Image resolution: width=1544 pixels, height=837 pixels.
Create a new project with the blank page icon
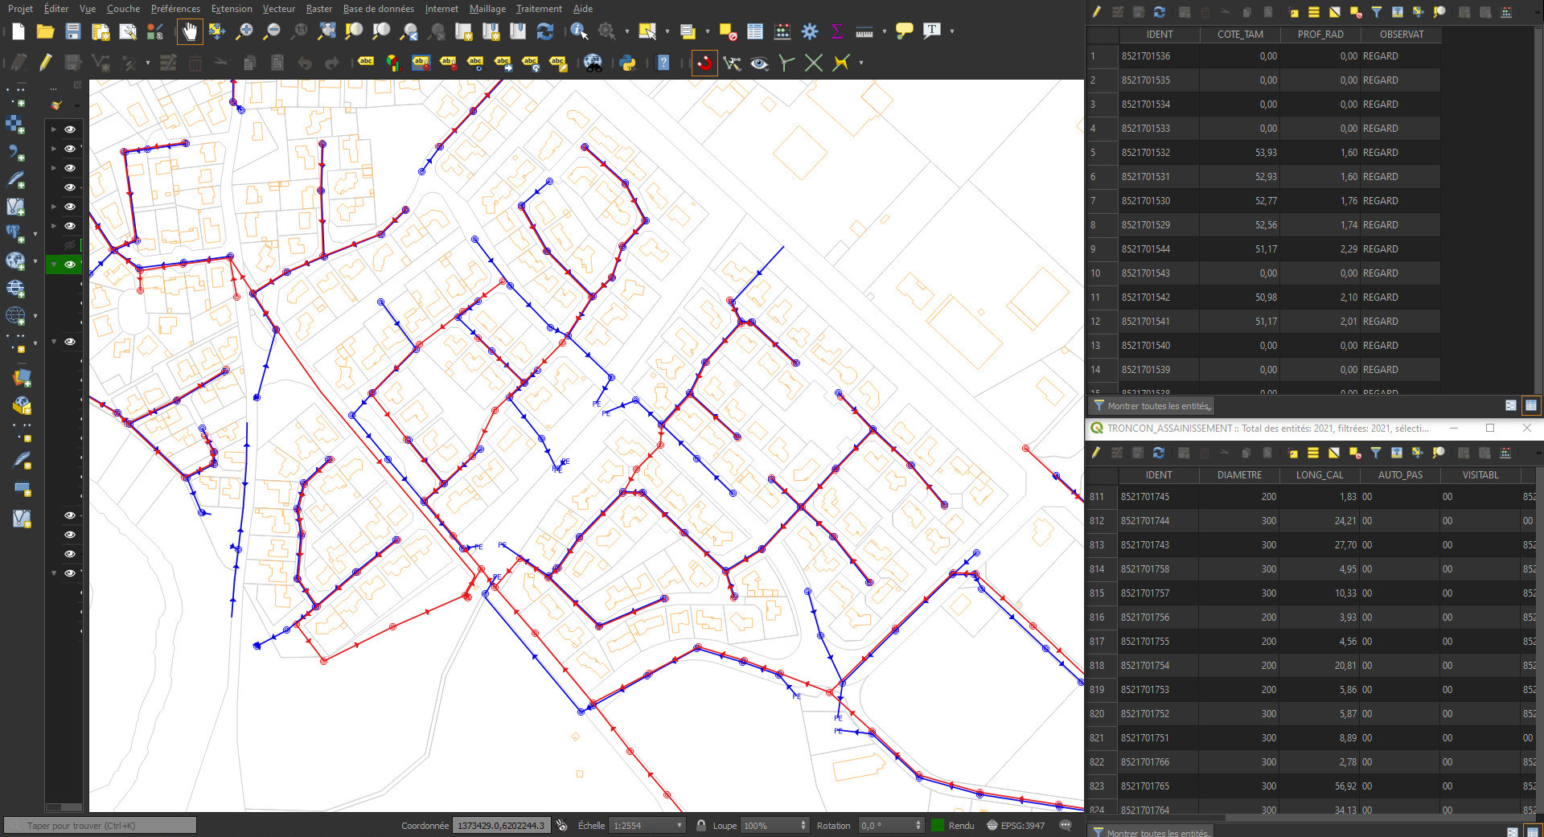pyautogui.click(x=18, y=31)
